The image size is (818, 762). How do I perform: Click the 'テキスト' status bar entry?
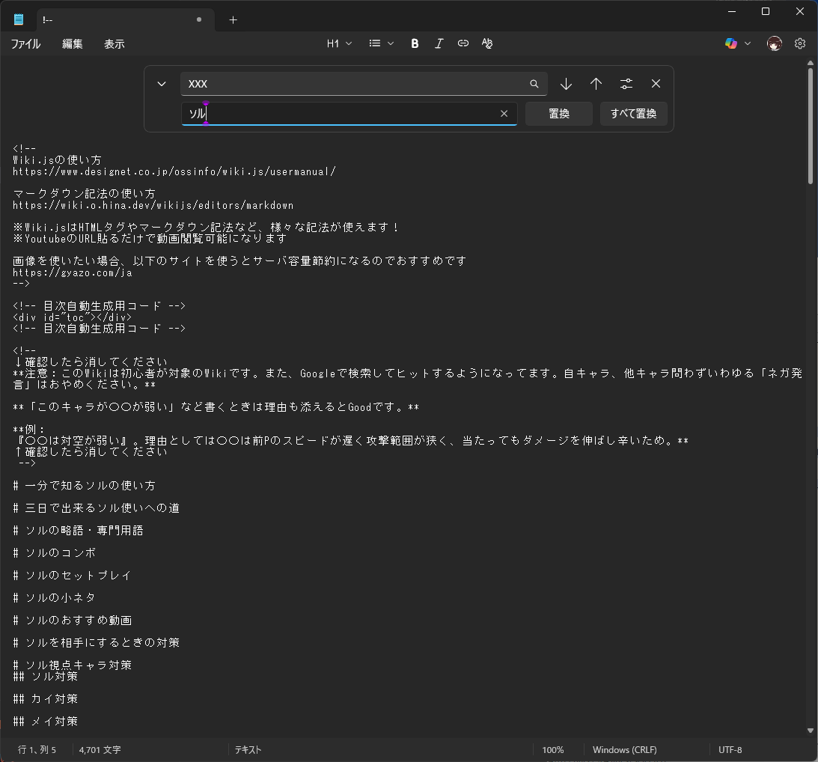[x=248, y=750]
